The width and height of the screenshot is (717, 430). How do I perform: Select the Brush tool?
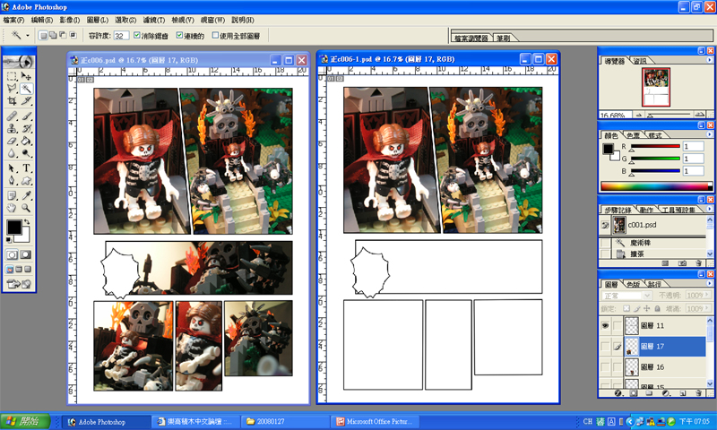coord(26,116)
